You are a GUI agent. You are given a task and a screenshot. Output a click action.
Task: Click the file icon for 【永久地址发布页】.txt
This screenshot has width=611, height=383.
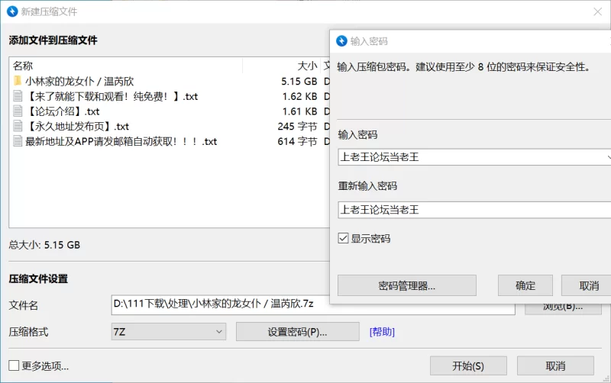click(x=18, y=126)
